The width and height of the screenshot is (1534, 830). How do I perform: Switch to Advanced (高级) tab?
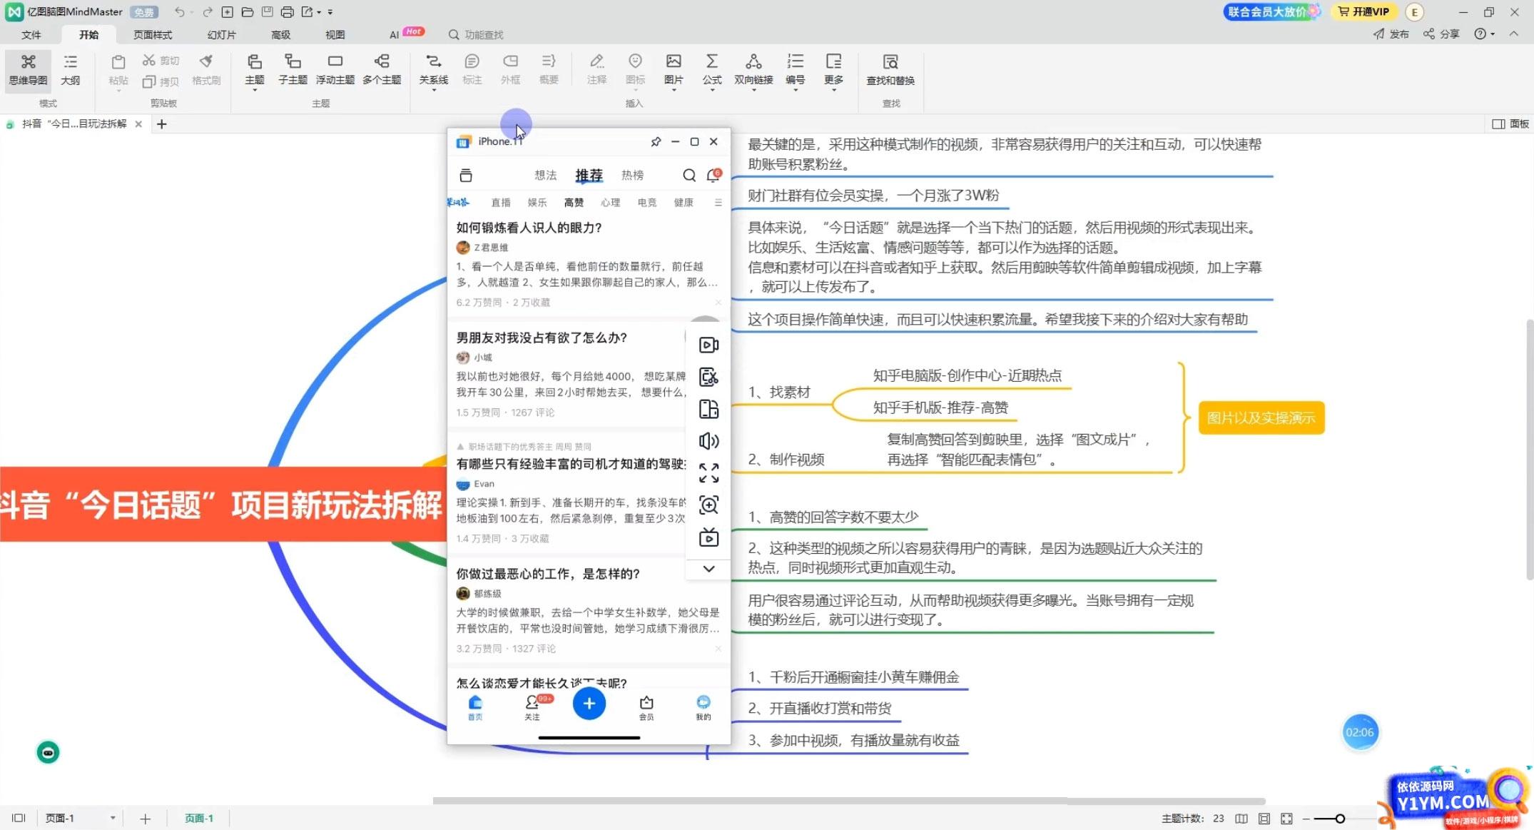pyautogui.click(x=281, y=35)
